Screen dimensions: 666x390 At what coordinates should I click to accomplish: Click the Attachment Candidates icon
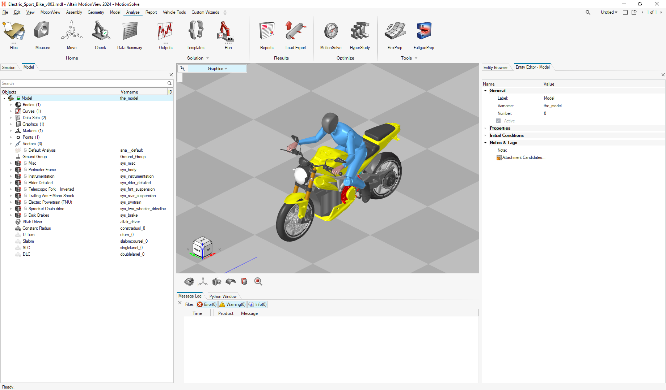point(499,158)
